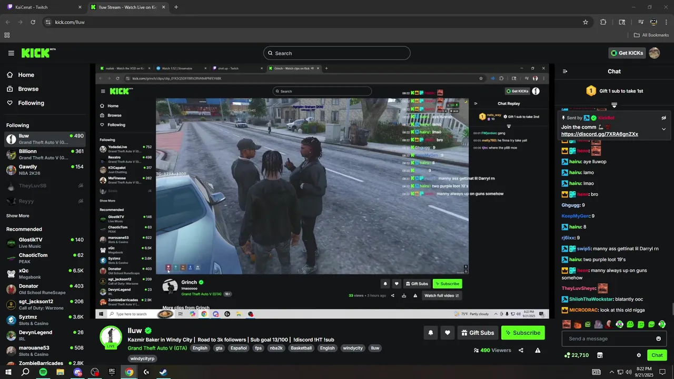Open the emoji picker in message box
674x379 pixels.
click(x=658, y=338)
